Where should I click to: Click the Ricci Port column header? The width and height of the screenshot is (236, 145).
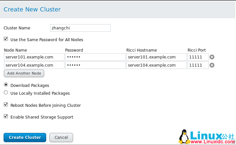tap(197, 50)
